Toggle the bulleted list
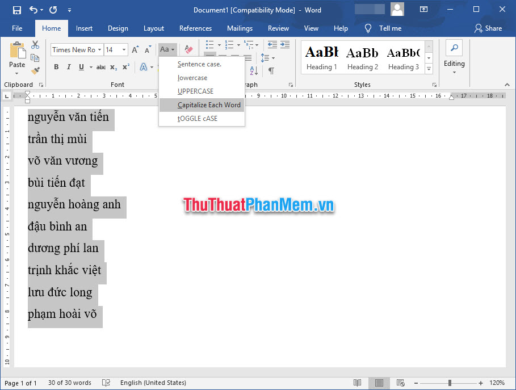Image resolution: width=516 pixels, height=390 pixels. [x=209, y=45]
